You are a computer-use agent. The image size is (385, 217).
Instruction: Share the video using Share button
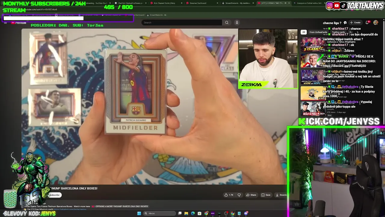(x=251, y=195)
